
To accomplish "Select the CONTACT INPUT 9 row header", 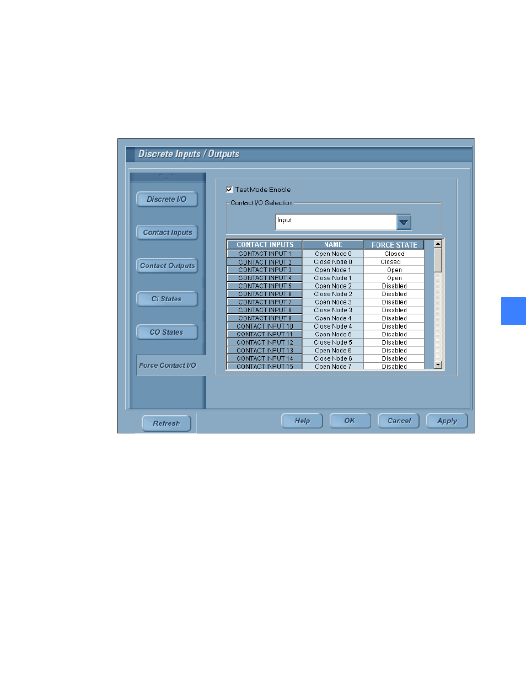I will coord(265,318).
